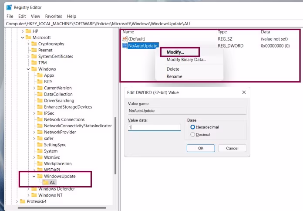This screenshot has width=303, height=211.
Task: Click the 0x00000000 (0) data value
Action: [275, 46]
